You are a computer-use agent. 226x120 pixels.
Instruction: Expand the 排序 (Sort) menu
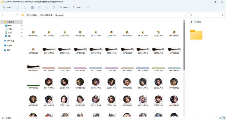(x=65, y=8)
